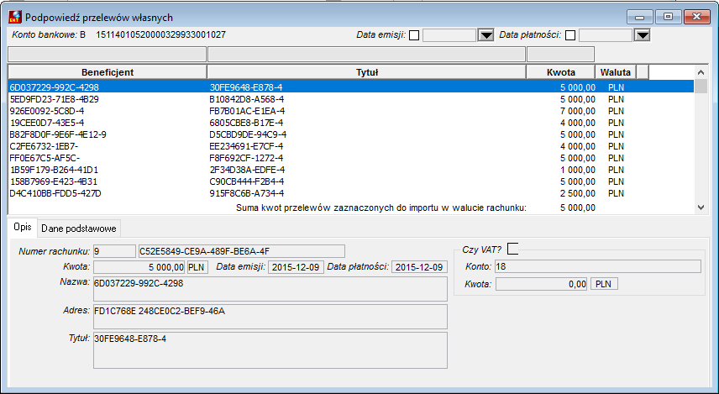Click the sum row total 5 000,00
The width and height of the screenshot is (719, 394).
(x=578, y=208)
